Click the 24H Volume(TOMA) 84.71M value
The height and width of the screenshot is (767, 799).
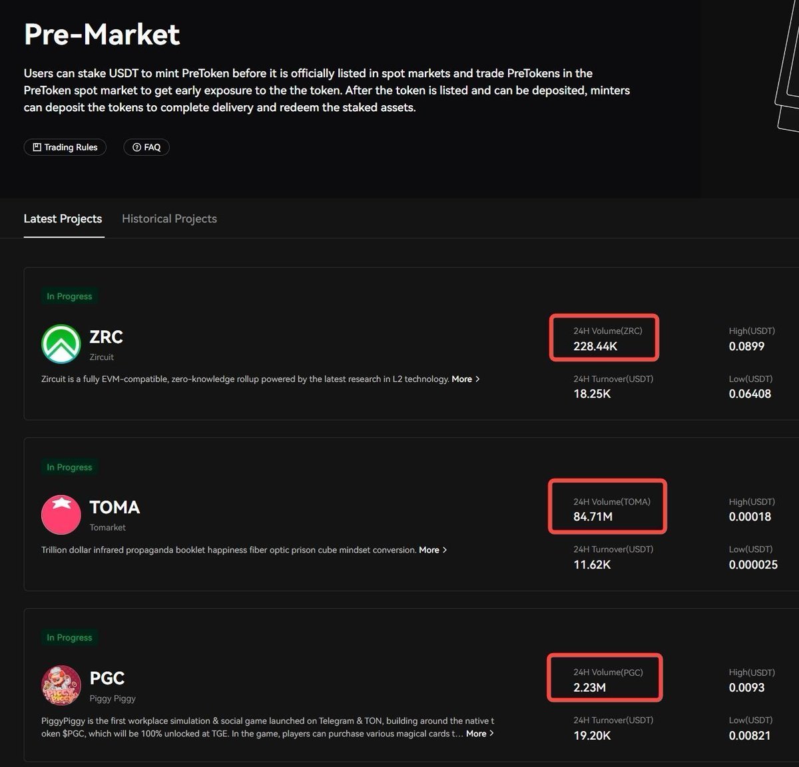593,517
